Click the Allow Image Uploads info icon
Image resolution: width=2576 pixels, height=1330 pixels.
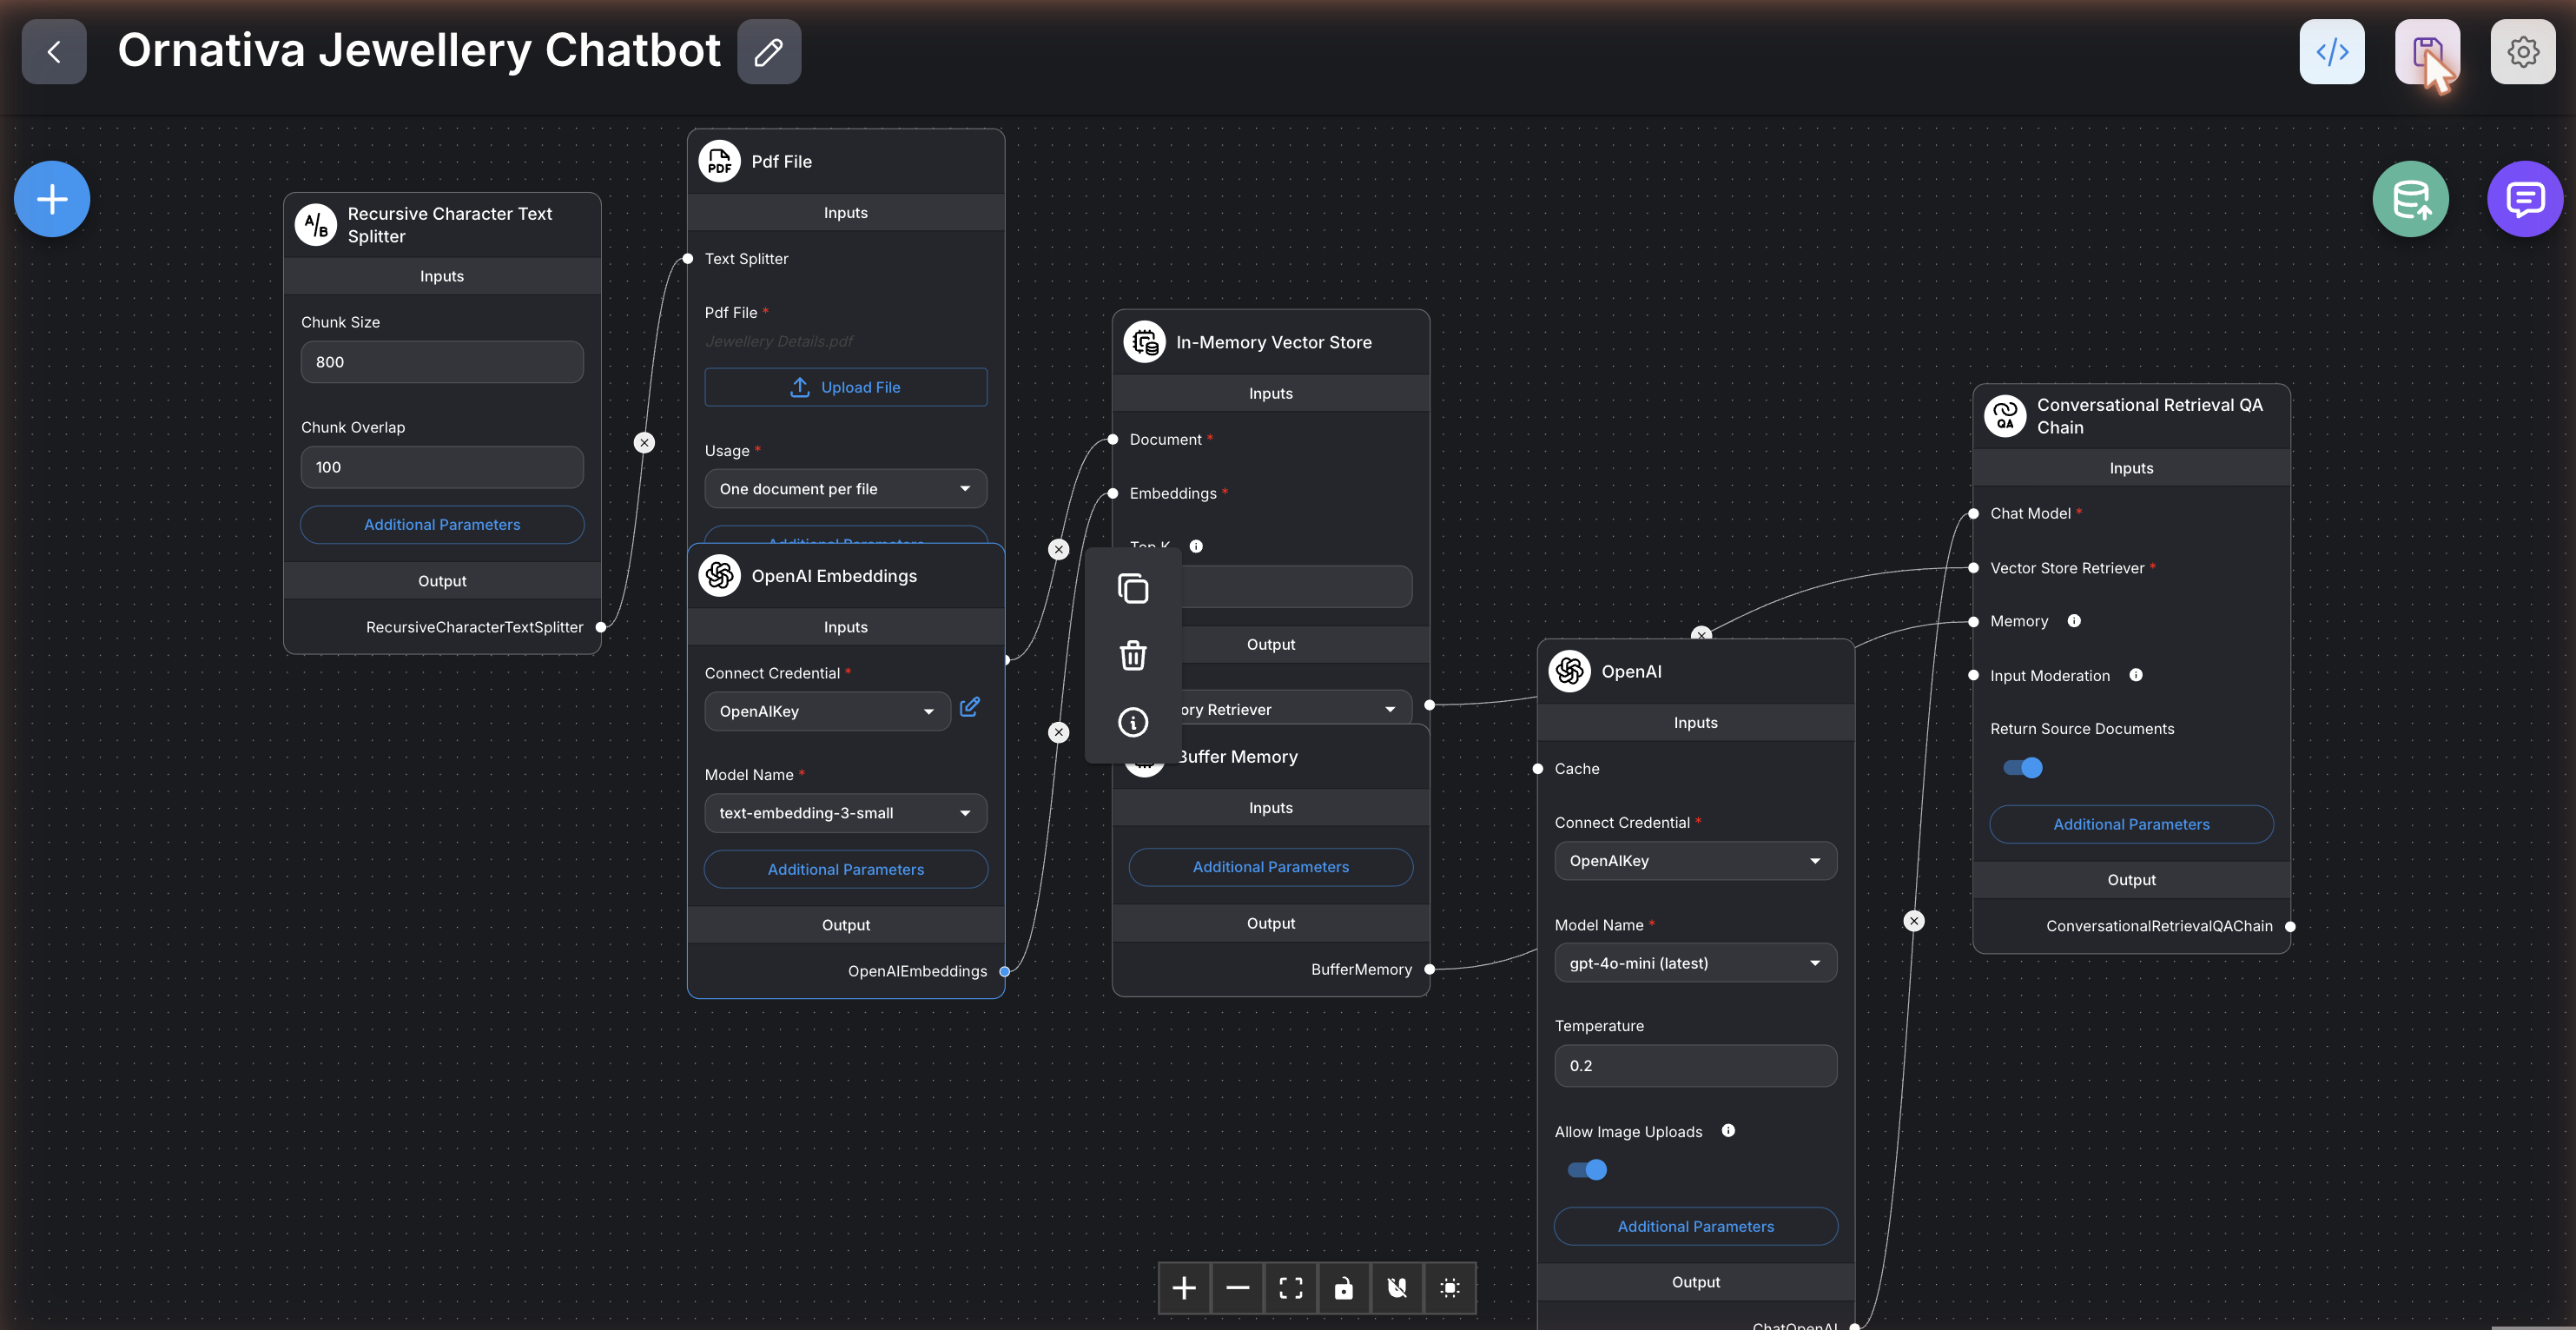pos(1727,1131)
